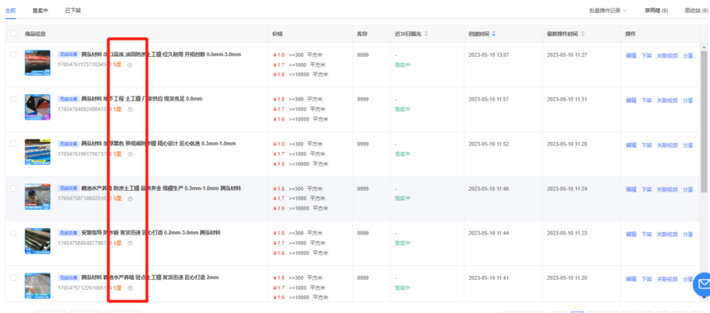This screenshot has height=313, width=710.
Task: Click 分享 for the row created 11:41
Action: (x=688, y=279)
